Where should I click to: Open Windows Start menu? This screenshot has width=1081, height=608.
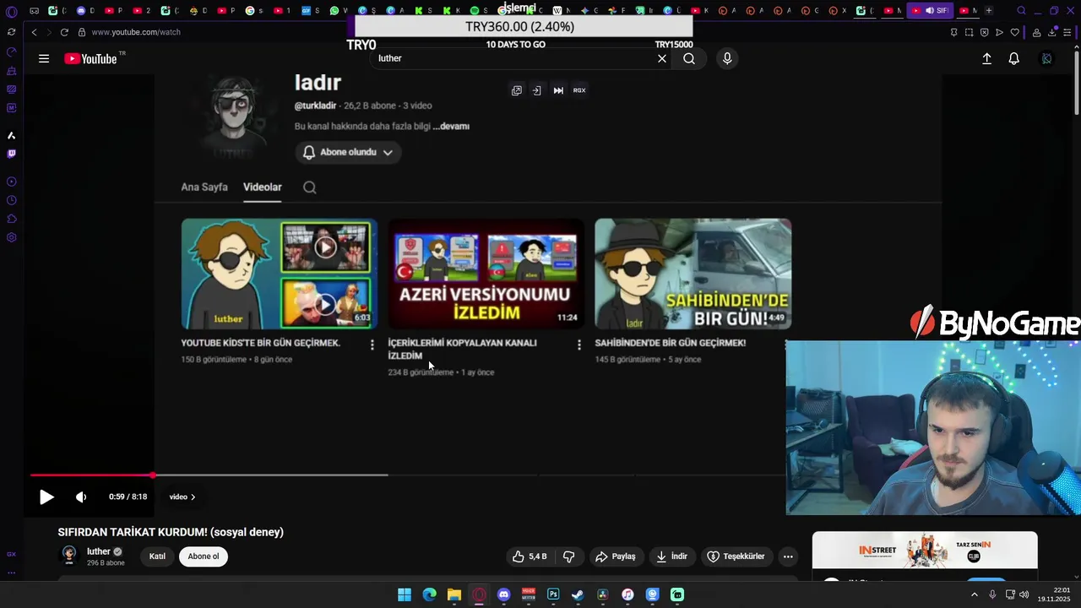pos(405,594)
